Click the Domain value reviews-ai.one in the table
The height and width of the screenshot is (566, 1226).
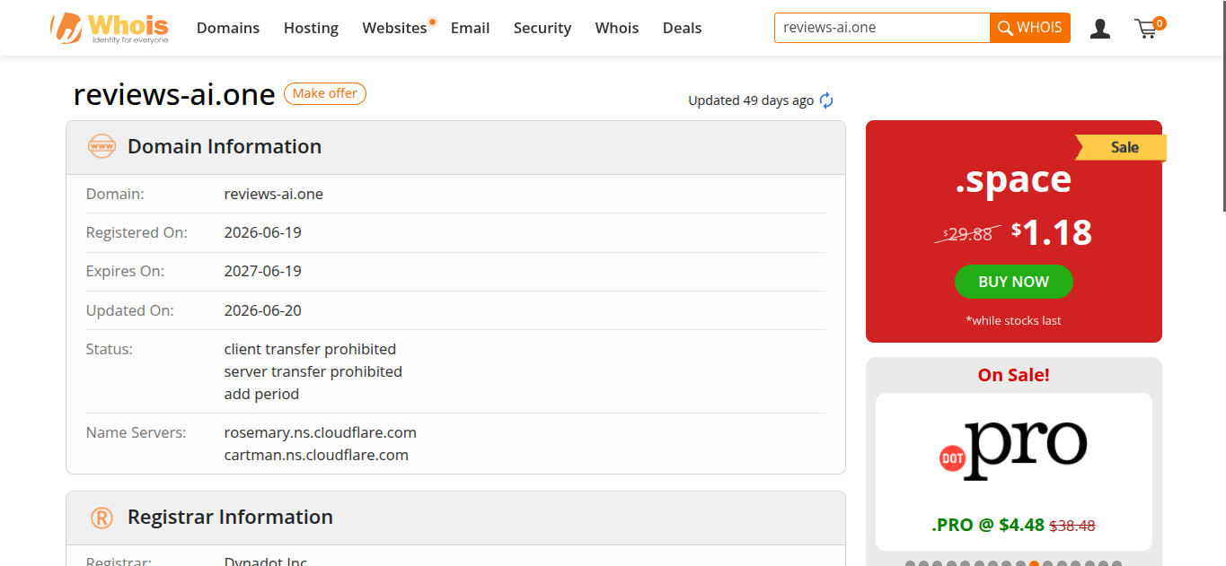click(x=274, y=194)
